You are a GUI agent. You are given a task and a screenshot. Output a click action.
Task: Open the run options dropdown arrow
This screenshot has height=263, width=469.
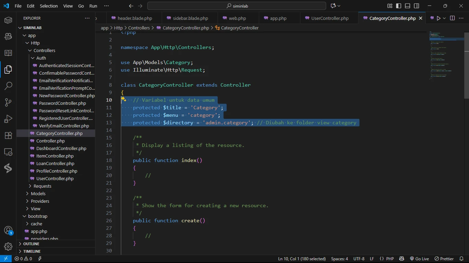tap(444, 18)
